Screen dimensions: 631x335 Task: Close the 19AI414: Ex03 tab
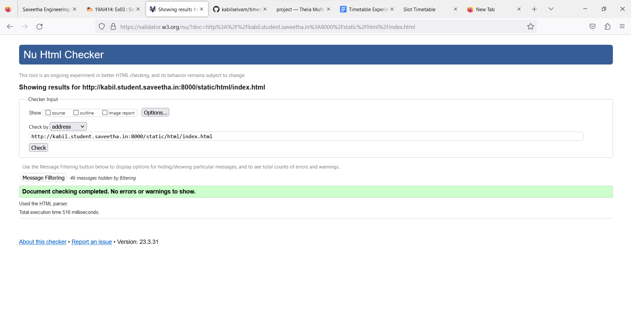[138, 9]
